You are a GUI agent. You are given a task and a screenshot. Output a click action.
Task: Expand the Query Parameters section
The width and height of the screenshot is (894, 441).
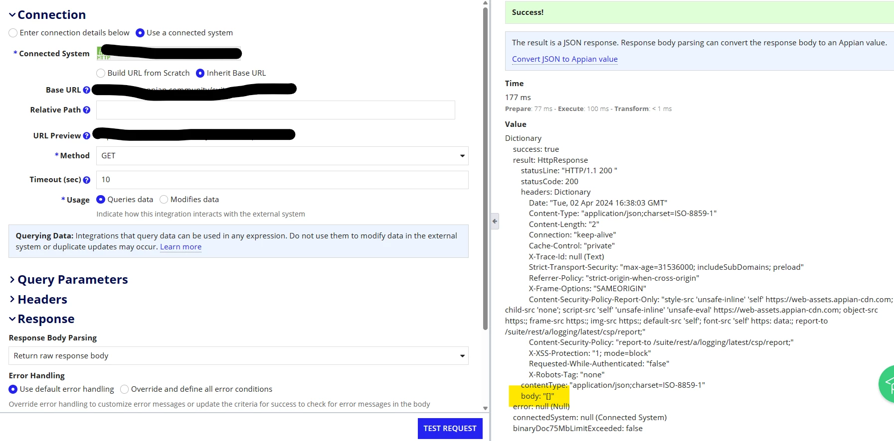(x=12, y=280)
